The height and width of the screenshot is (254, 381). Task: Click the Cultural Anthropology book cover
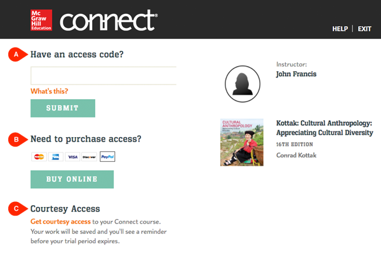(241, 142)
